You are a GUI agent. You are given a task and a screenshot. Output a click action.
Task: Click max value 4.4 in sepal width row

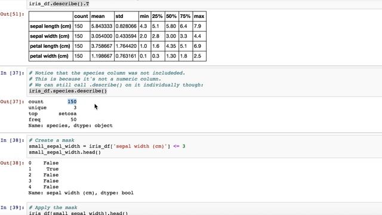[198, 36]
